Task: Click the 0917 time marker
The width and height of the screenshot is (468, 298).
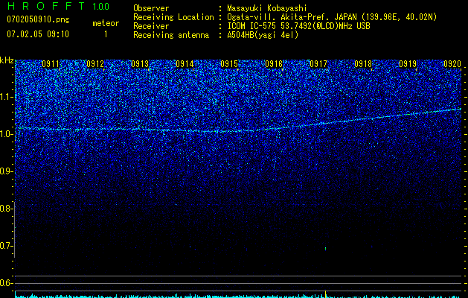Action: point(318,64)
